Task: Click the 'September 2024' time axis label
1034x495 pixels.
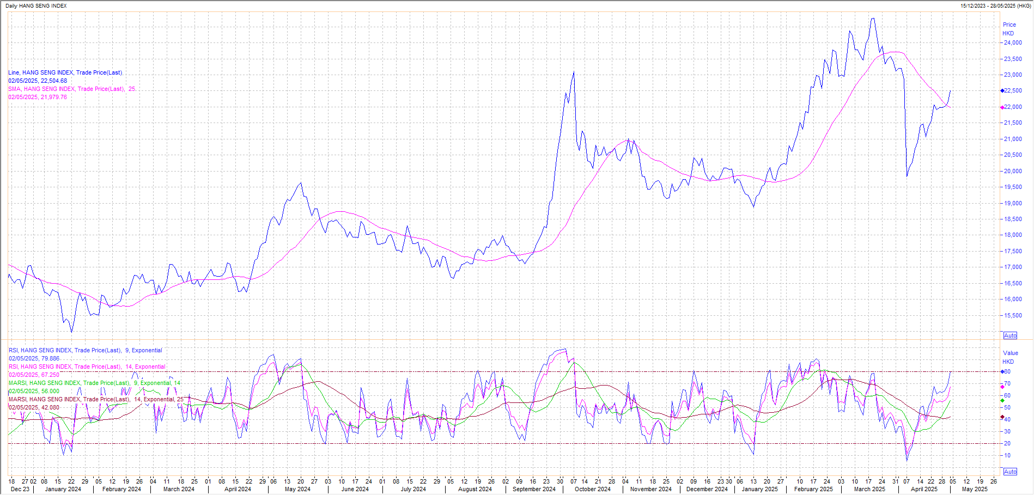Action: pyautogui.click(x=534, y=489)
